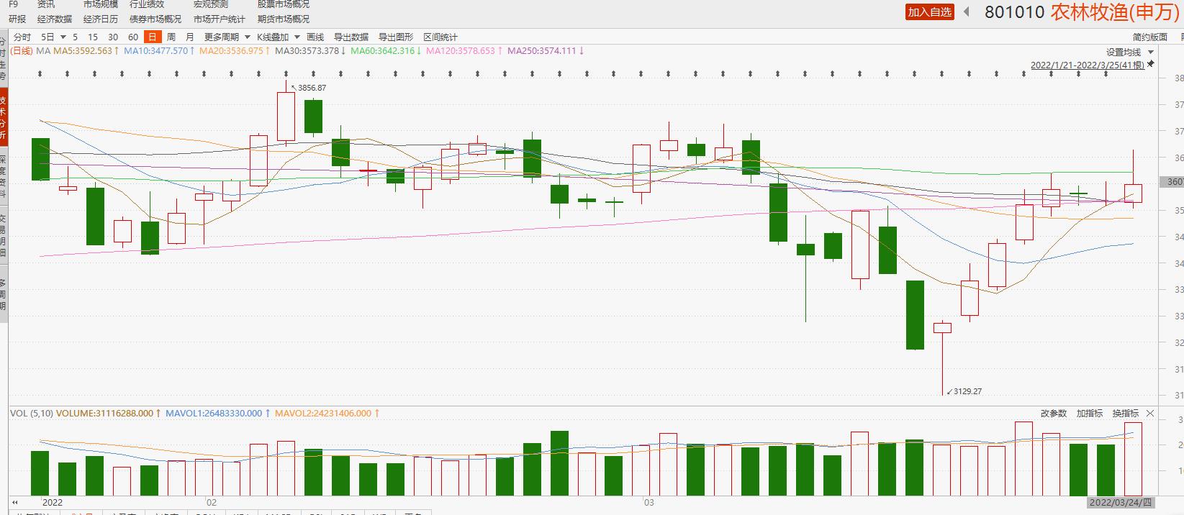Image resolution: width=1184 pixels, height=515 pixels.
Task: Select the 日 daily period
Action: coord(152,37)
